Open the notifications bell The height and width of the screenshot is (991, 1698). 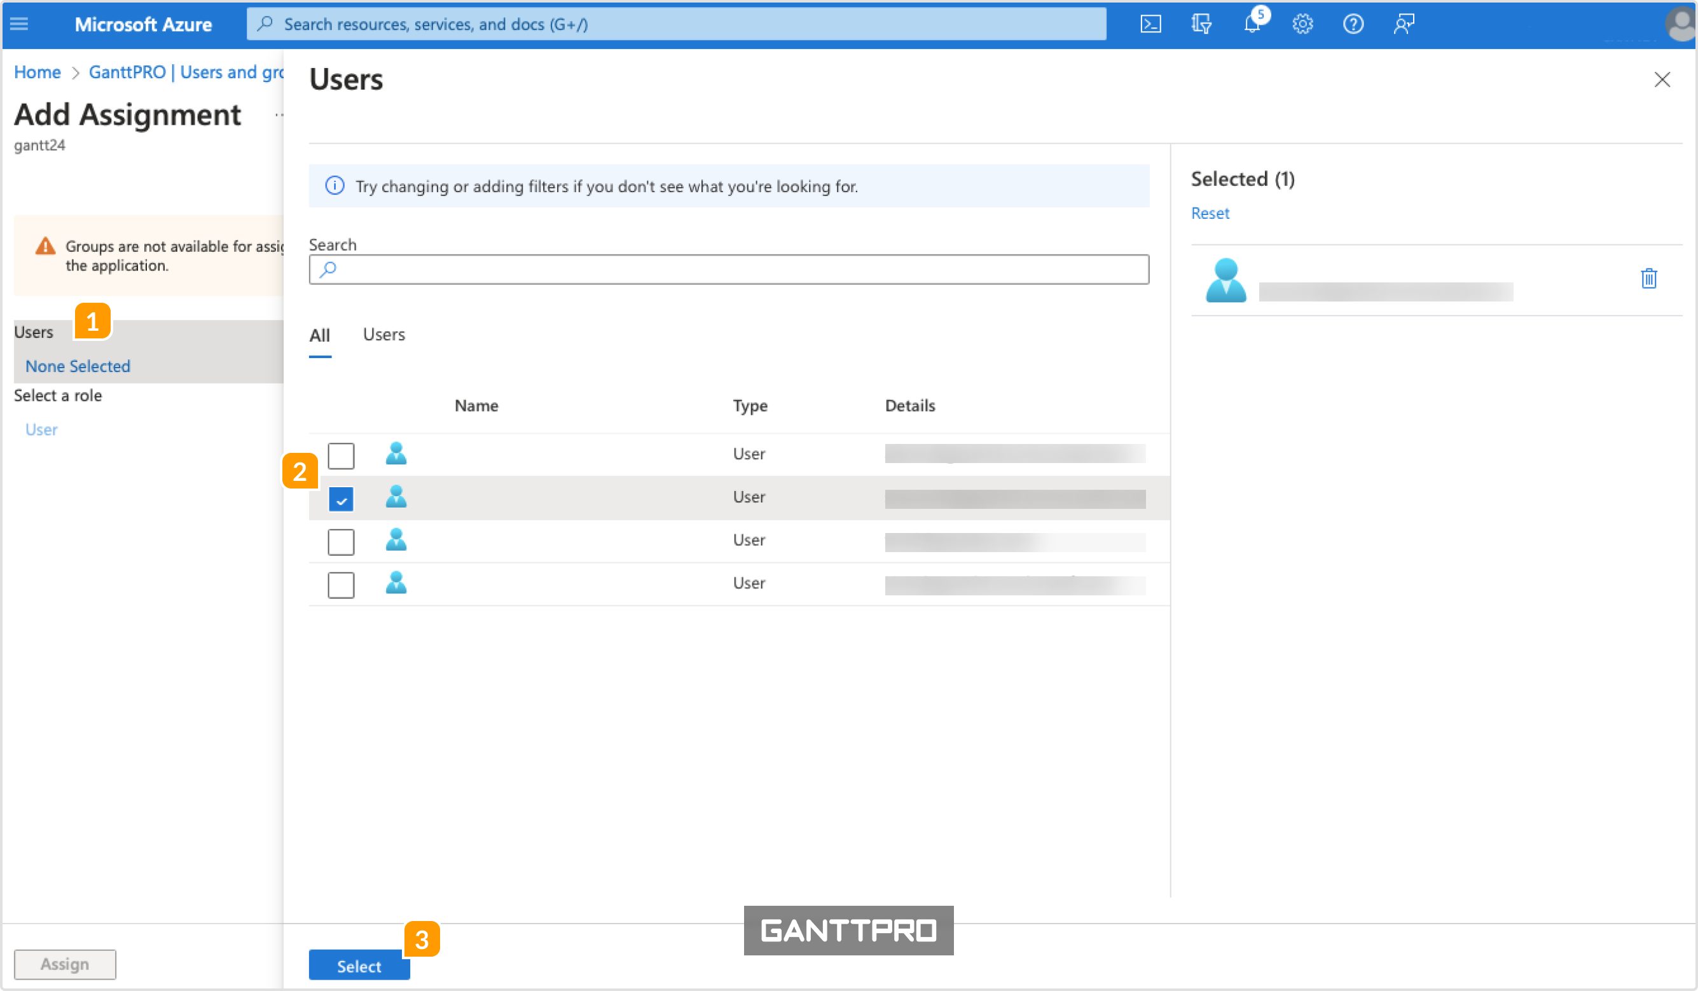point(1253,23)
